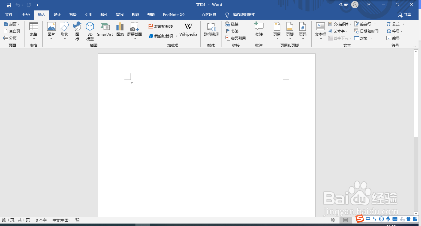
Task: Add a new comment (批注)
Action: coord(259,30)
